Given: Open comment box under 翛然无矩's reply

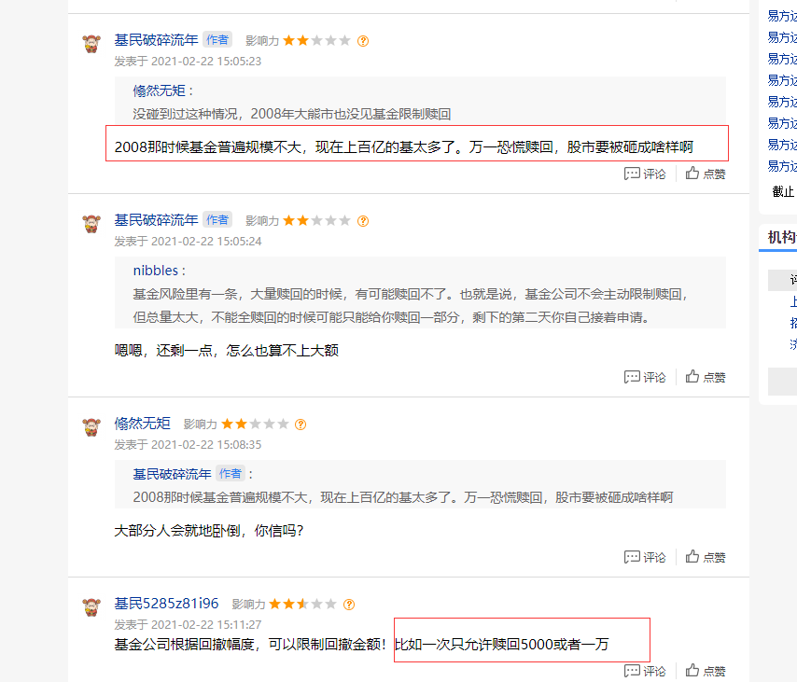Looking at the screenshot, I should pyautogui.click(x=645, y=557).
